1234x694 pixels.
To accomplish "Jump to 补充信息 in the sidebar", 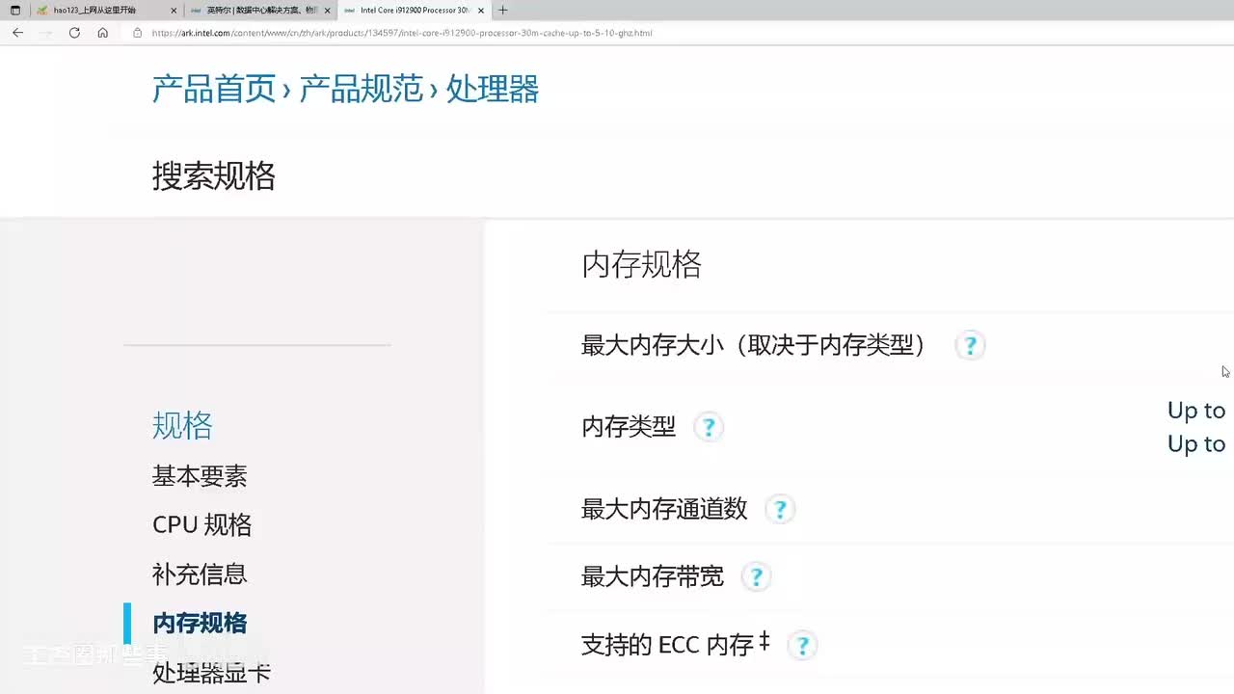I will (x=200, y=574).
